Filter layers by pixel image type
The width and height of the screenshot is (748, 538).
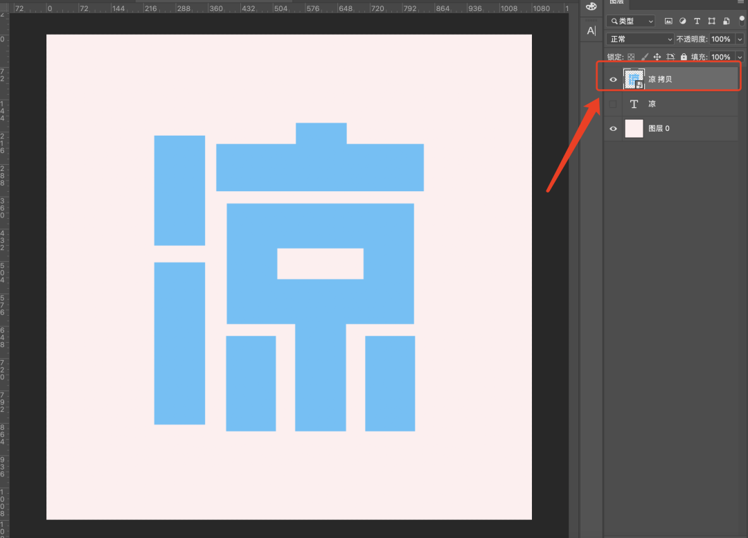668,21
